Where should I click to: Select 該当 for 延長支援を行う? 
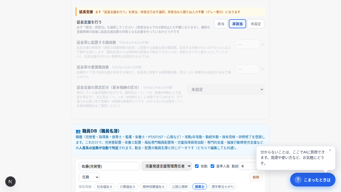click(x=221, y=24)
